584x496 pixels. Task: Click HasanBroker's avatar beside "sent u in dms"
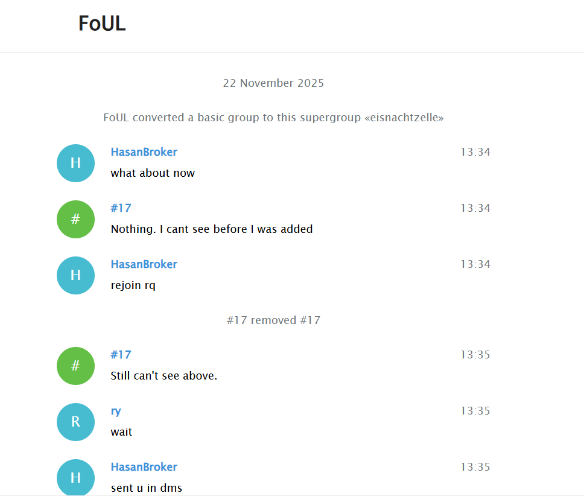75,477
